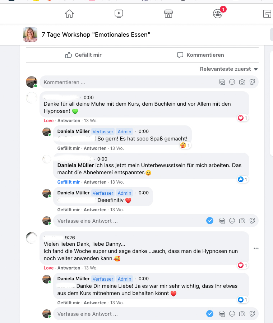This screenshot has width=273, height=323.
Task: Open the "Relevanteste zuerst" sorting dropdown
Action: (229, 69)
